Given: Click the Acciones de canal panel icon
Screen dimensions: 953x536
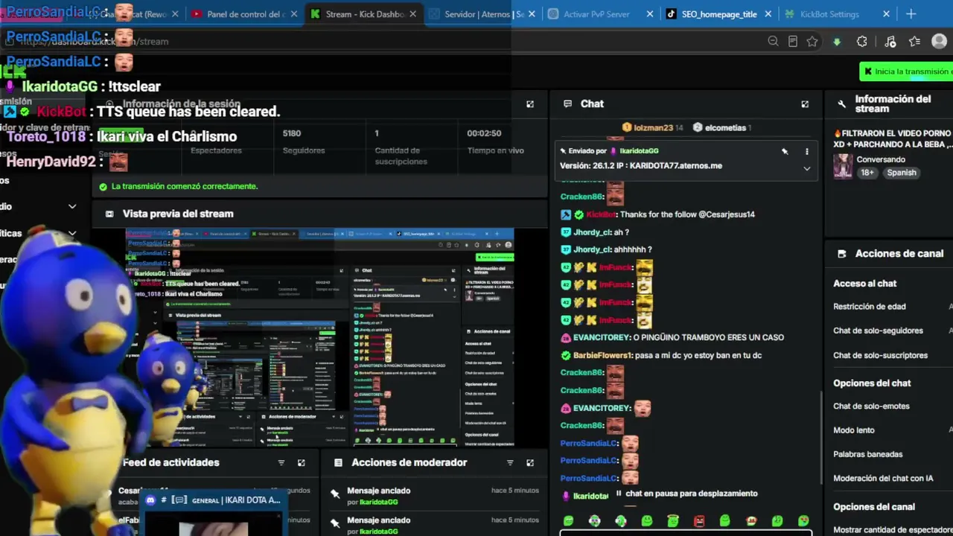Looking at the screenshot, I should (842, 254).
